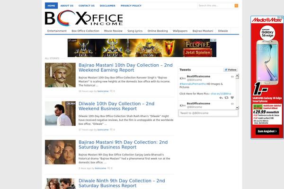
Task: Click first tweet's BoxOfficeIncome avatar
Action: tap(182, 78)
